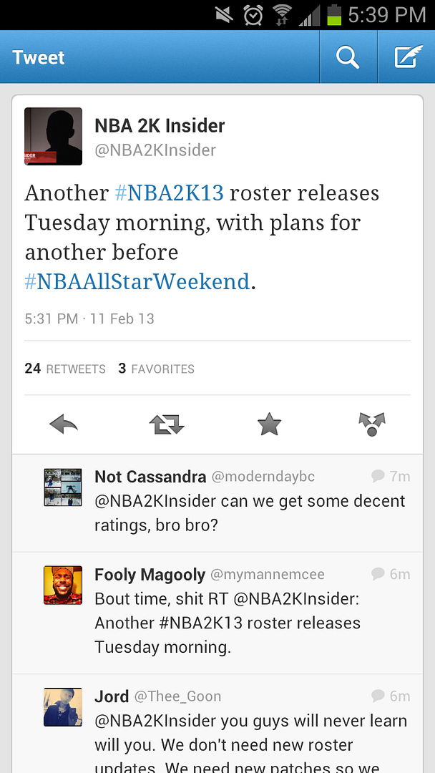Open the @NBA2KInsider handle

pos(155,150)
